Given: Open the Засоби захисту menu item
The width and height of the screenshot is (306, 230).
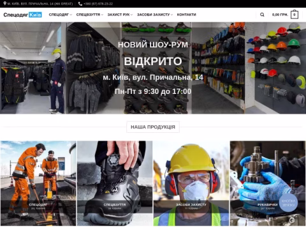Looking at the screenshot, I should 153,15.
